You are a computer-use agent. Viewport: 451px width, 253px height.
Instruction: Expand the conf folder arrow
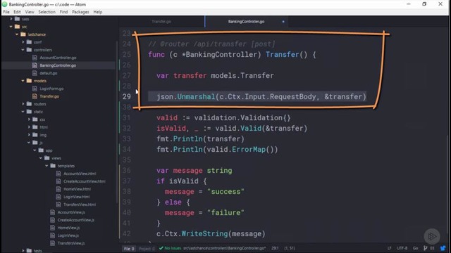tap(23, 42)
